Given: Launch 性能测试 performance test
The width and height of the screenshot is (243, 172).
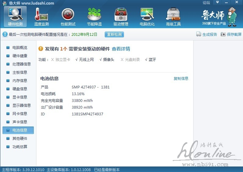Looking at the screenshot, I should (68, 17).
